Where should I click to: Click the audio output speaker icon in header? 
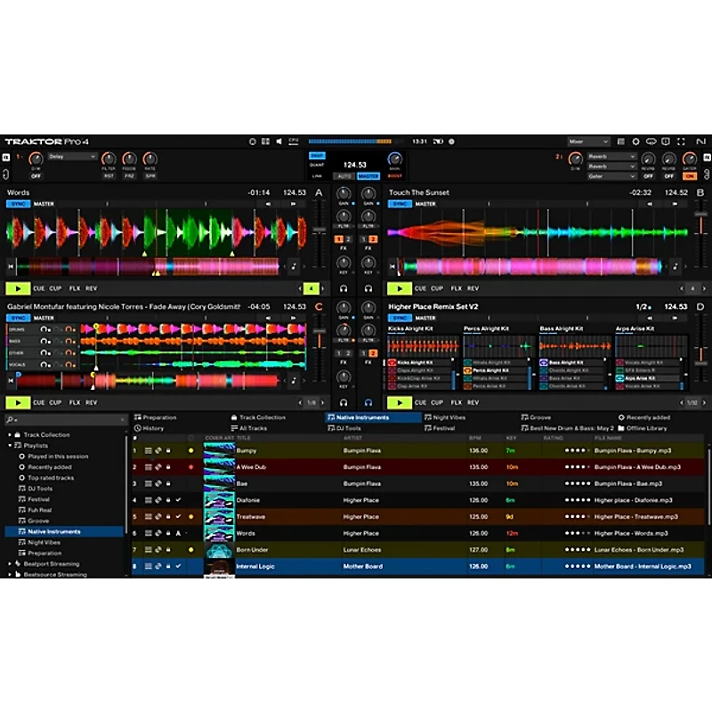tap(279, 140)
